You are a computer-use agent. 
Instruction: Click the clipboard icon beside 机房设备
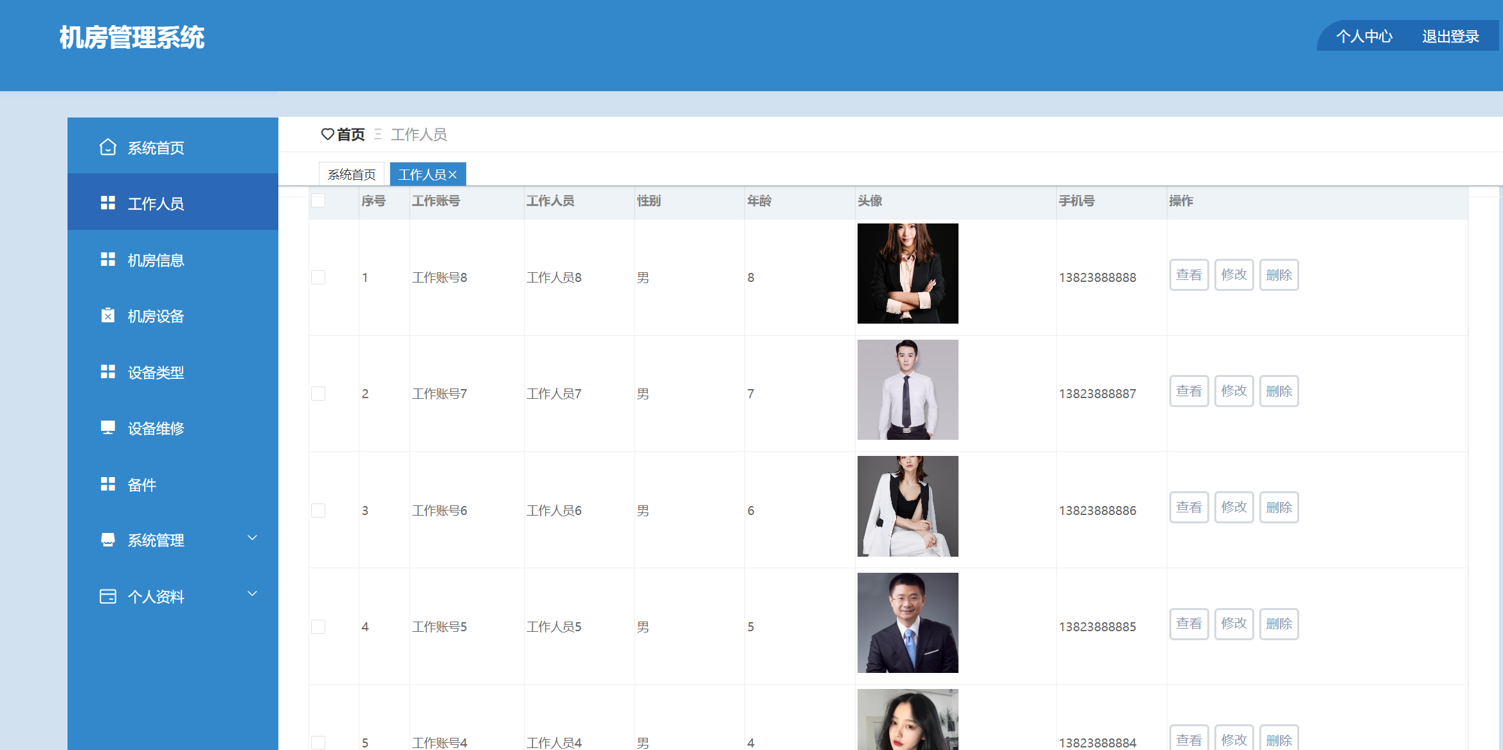tap(108, 315)
